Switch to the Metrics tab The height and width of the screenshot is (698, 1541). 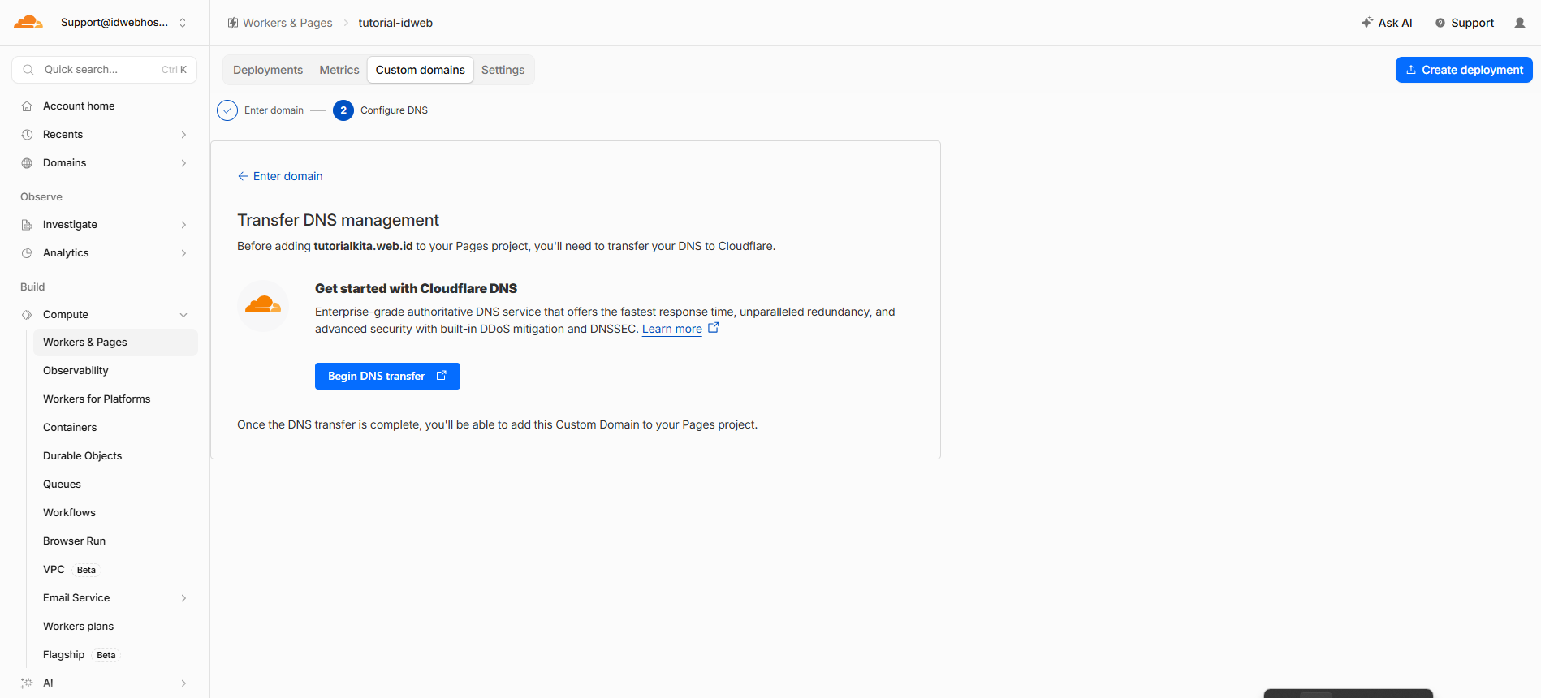coord(339,70)
